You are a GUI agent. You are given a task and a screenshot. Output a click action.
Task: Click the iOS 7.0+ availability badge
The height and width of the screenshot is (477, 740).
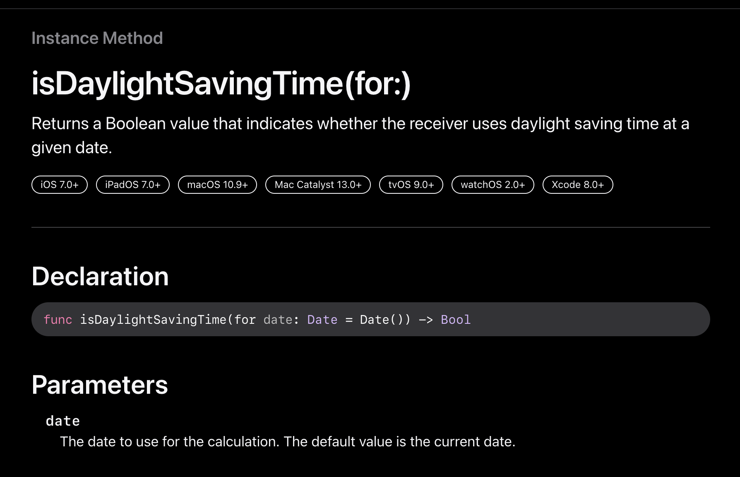pyautogui.click(x=60, y=185)
